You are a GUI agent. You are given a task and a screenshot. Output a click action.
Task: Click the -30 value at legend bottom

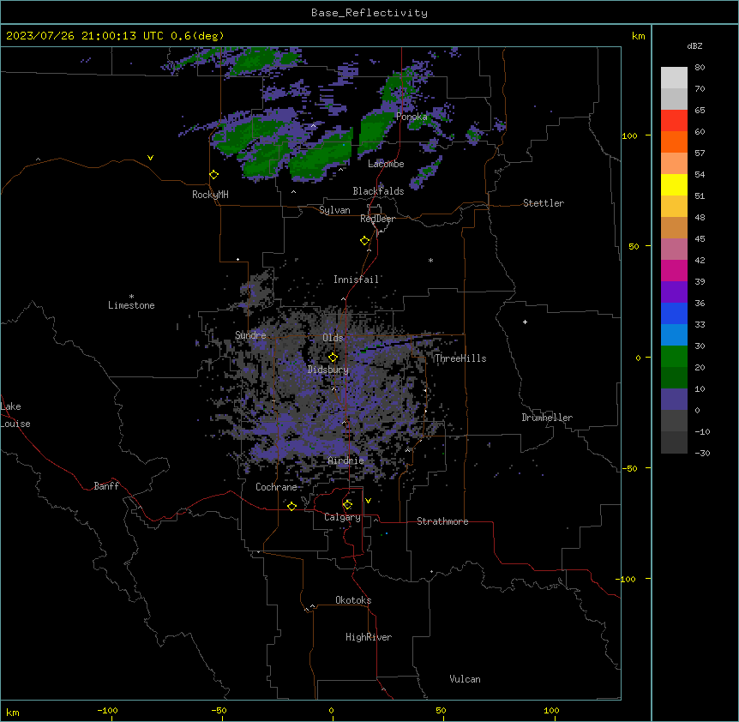pyautogui.click(x=702, y=454)
